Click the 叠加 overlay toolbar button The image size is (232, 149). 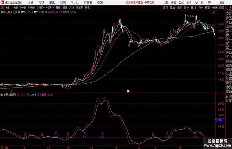172,8
